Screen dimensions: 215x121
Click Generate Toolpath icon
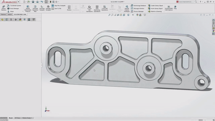(x=42, y=7)
